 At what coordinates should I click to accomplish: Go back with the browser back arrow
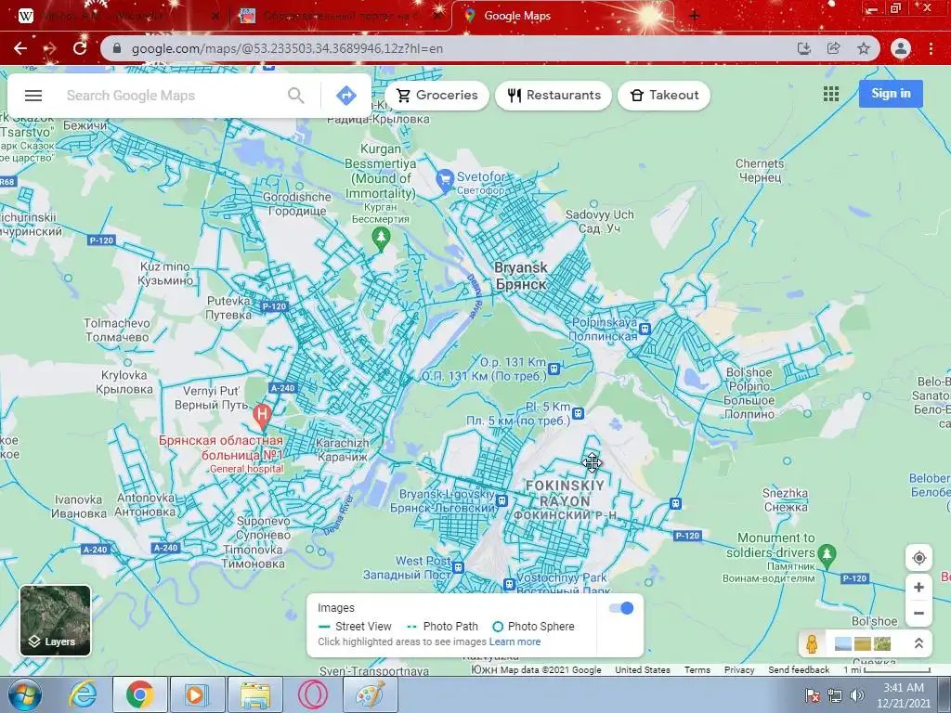click(20, 48)
